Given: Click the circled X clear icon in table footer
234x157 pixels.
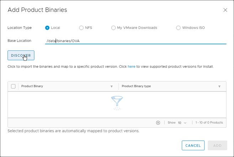Looking at the screenshot, I should tap(158, 123).
